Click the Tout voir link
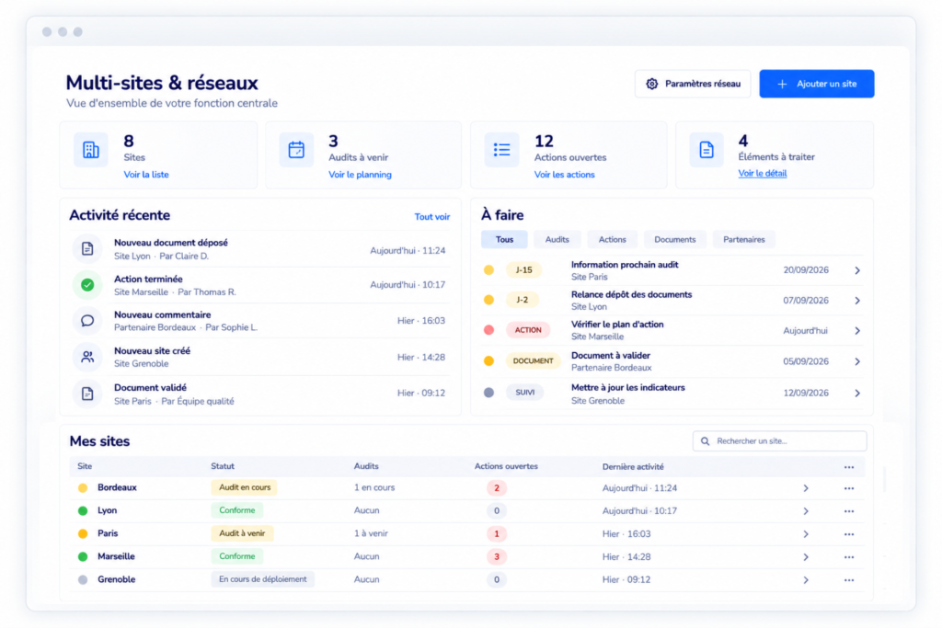Screen dimensions: 942x628 pos(432,217)
